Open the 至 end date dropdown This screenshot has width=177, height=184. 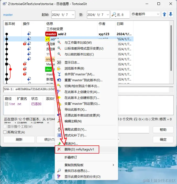coord(108,15)
